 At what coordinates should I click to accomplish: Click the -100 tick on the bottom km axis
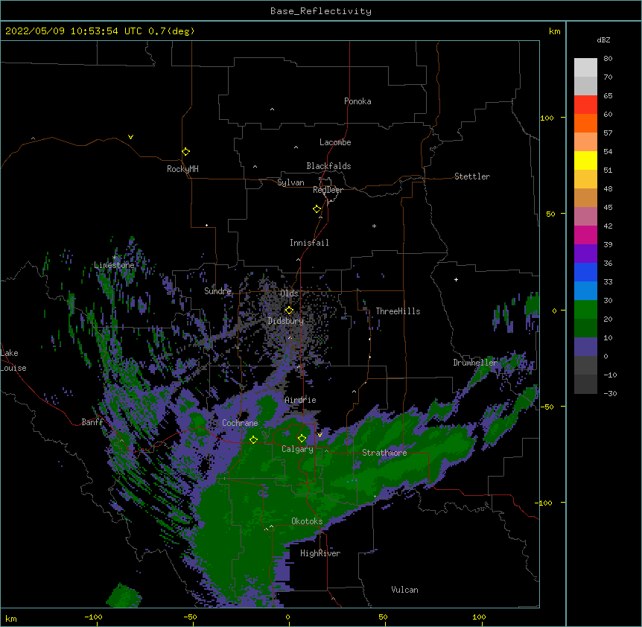pos(94,617)
